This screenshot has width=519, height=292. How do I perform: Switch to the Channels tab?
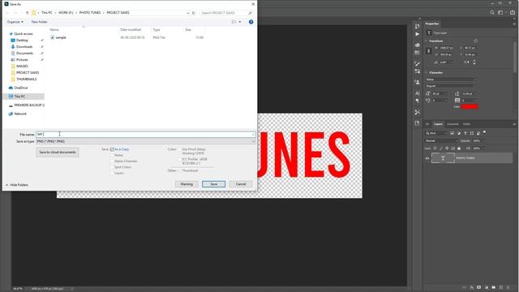[x=453, y=124]
